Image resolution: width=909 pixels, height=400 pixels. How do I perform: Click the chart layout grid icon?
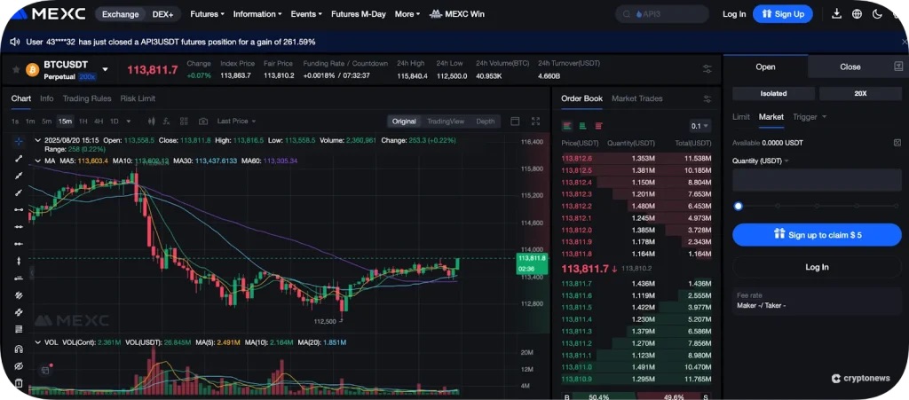pos(184,121)
